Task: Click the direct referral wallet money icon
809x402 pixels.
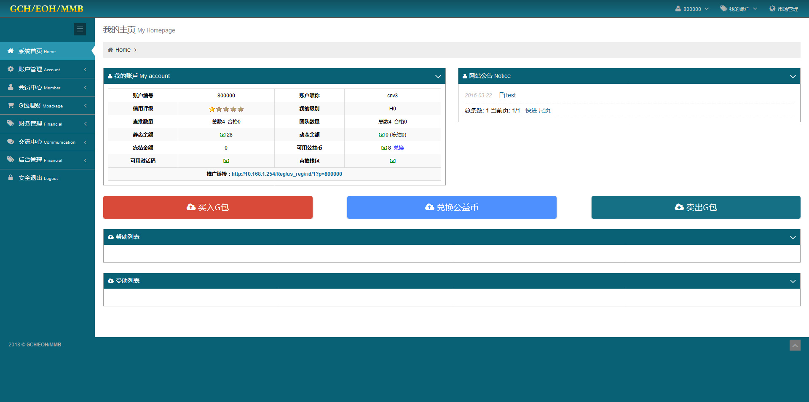Action: [392, 161]
